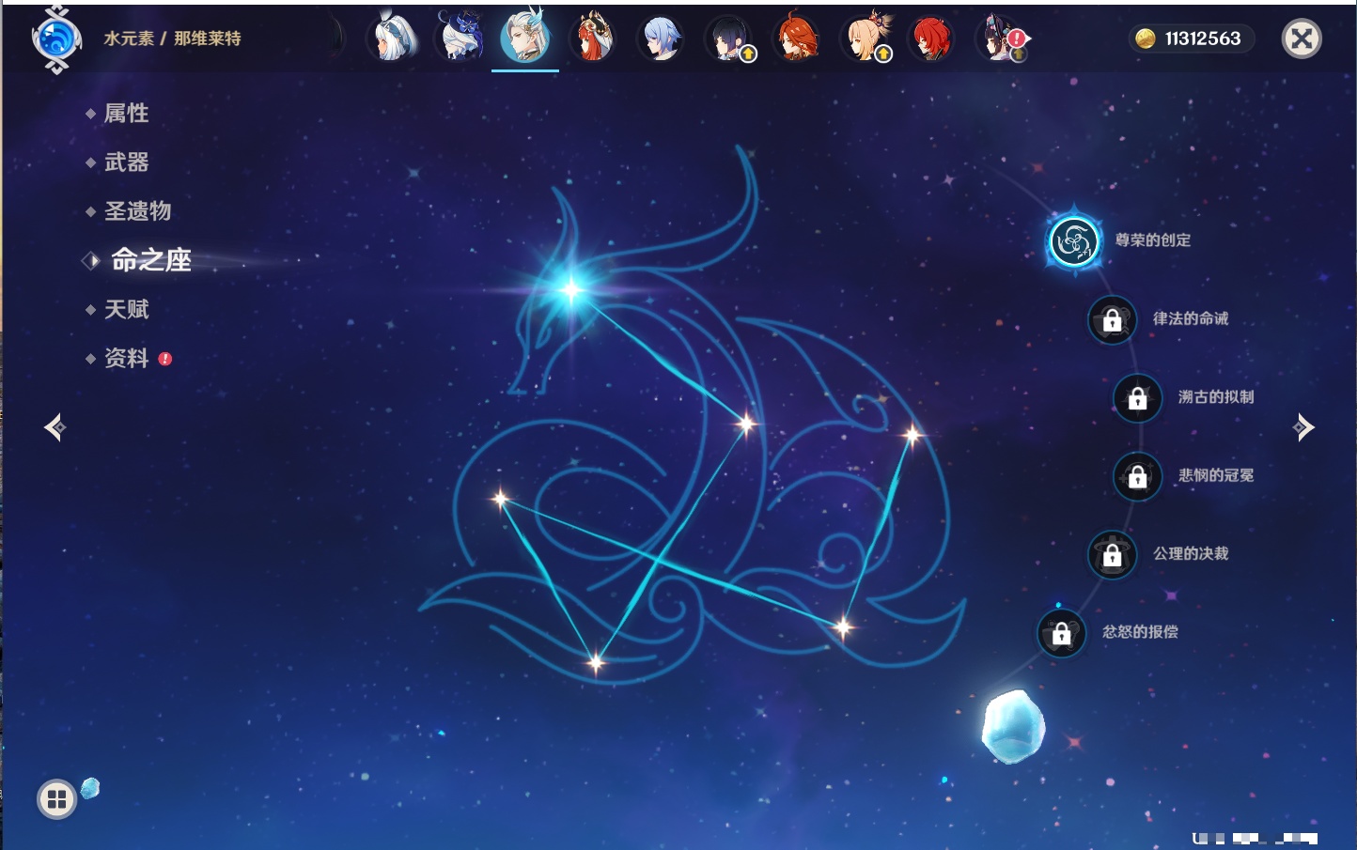Select the avatar wearing a dark blue hat
Screen dimensions: 1357x850
point(459,38)
